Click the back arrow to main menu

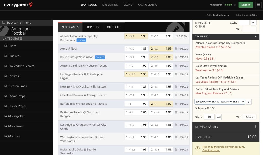point(4,23)
